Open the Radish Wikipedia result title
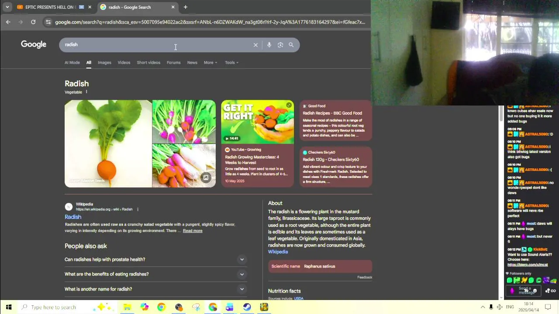This screenshot has width=559, height=314. pyautogui.click(x=73, y=217)
